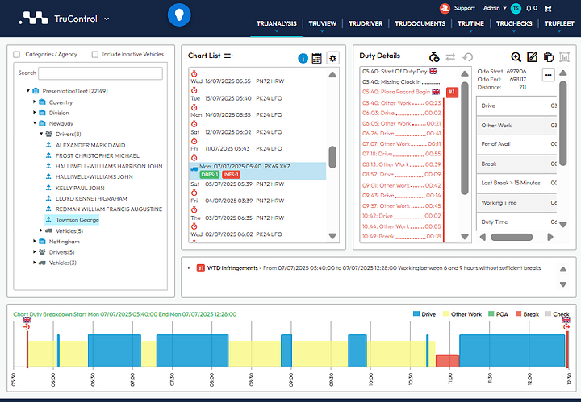Expand the Coventry depot node

coord(35,102)
